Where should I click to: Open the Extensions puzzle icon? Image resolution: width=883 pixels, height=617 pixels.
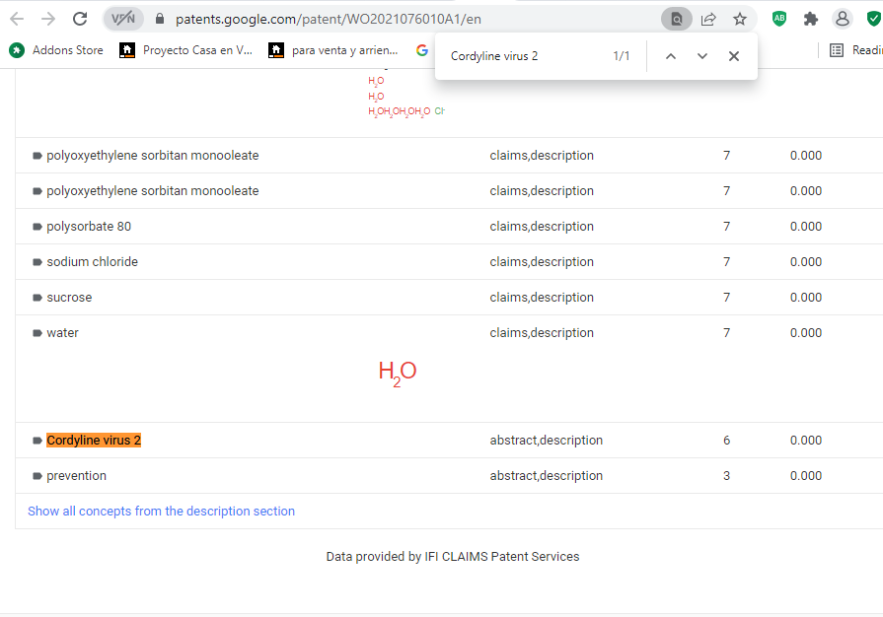coord(811,19)
